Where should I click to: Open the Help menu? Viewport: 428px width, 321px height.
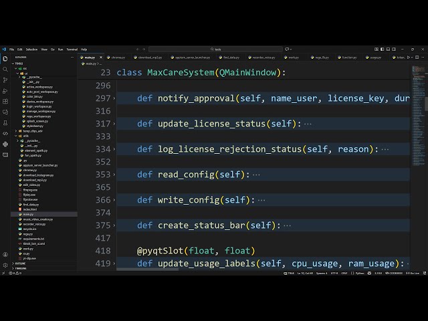pos(84,49)
